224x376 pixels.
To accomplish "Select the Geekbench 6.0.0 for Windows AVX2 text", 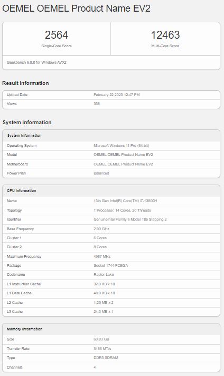I will click(36, 63).
